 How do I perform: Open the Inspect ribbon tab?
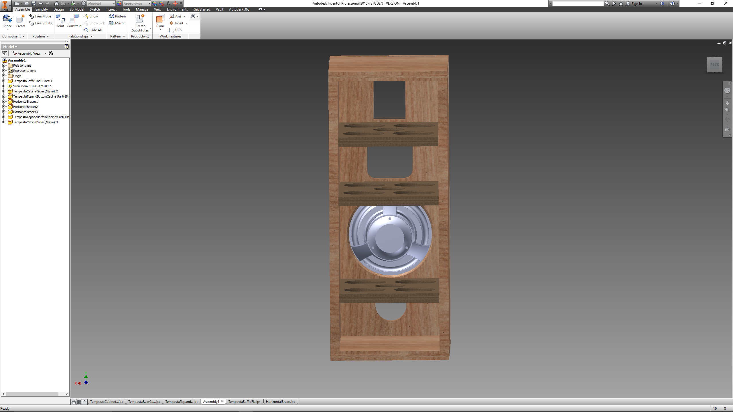tap(111, 9)
